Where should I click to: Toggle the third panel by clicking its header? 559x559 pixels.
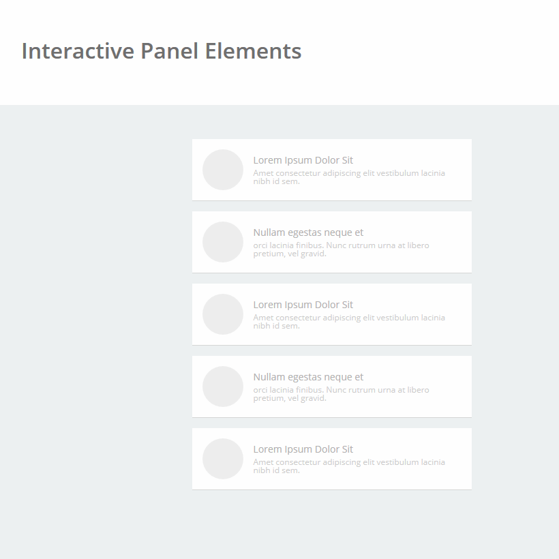[303, 305]
